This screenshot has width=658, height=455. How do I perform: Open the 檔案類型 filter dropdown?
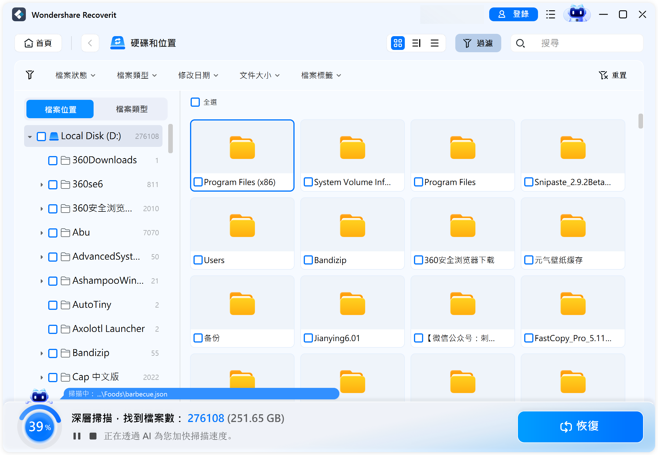click(x=137, y=75)
